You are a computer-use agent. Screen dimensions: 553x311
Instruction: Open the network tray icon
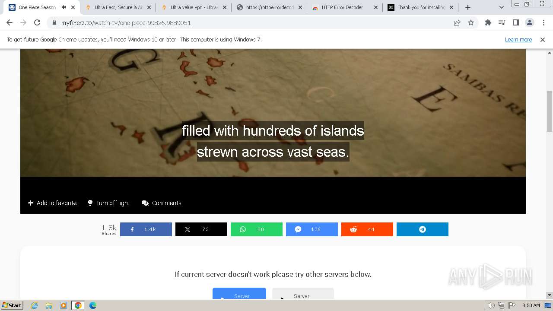coord(502,305)
